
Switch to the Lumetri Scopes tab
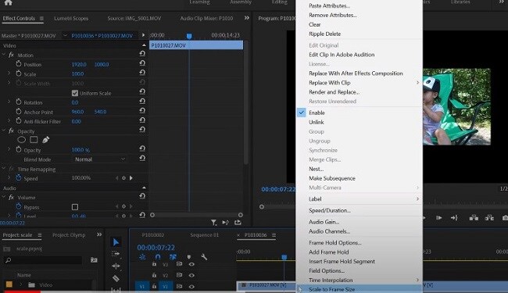click(x=71, y=19)
